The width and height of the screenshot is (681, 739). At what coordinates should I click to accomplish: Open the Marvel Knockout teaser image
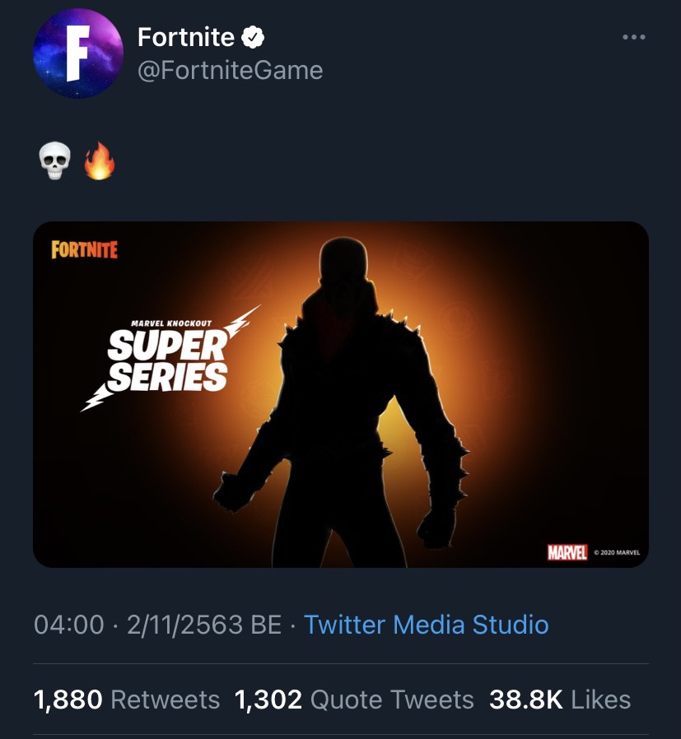pyautogui.click(x=340, y=394)
